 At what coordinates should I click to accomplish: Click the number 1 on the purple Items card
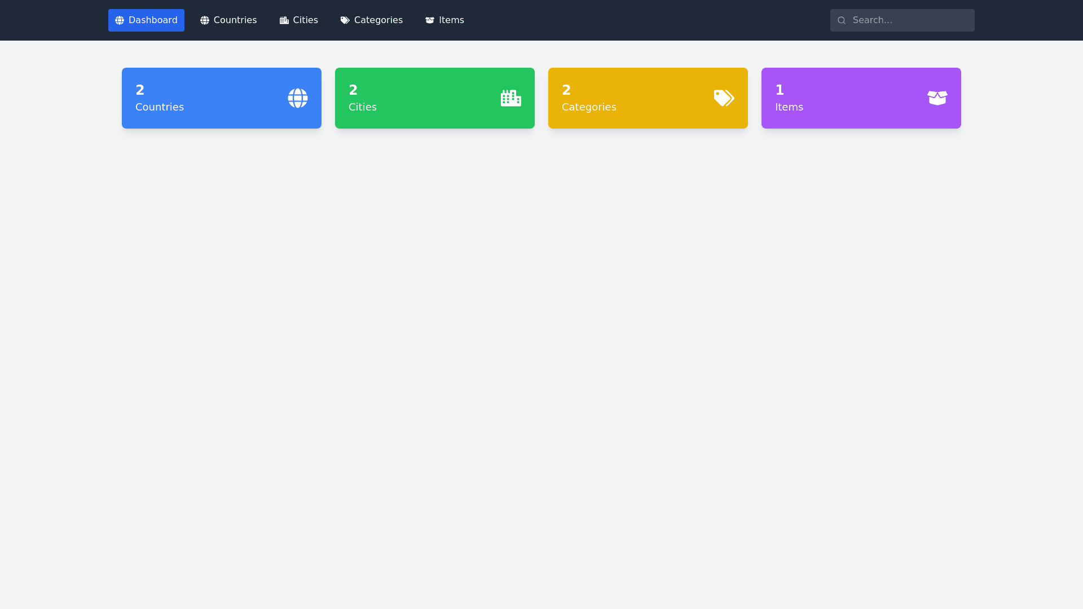[x=780, y=90]
